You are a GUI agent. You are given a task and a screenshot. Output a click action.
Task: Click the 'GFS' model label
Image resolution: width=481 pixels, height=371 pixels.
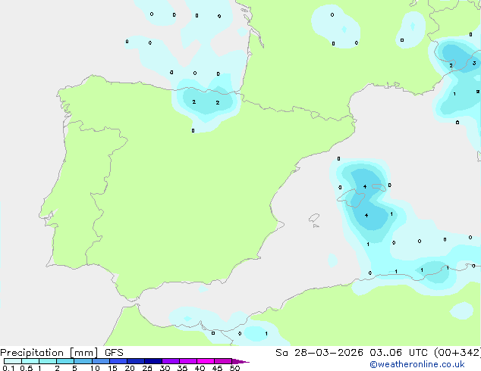(114, 353)
